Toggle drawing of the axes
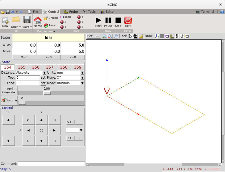Image resolution: width=225 pixels, height=172 pixels. [157, 36]
